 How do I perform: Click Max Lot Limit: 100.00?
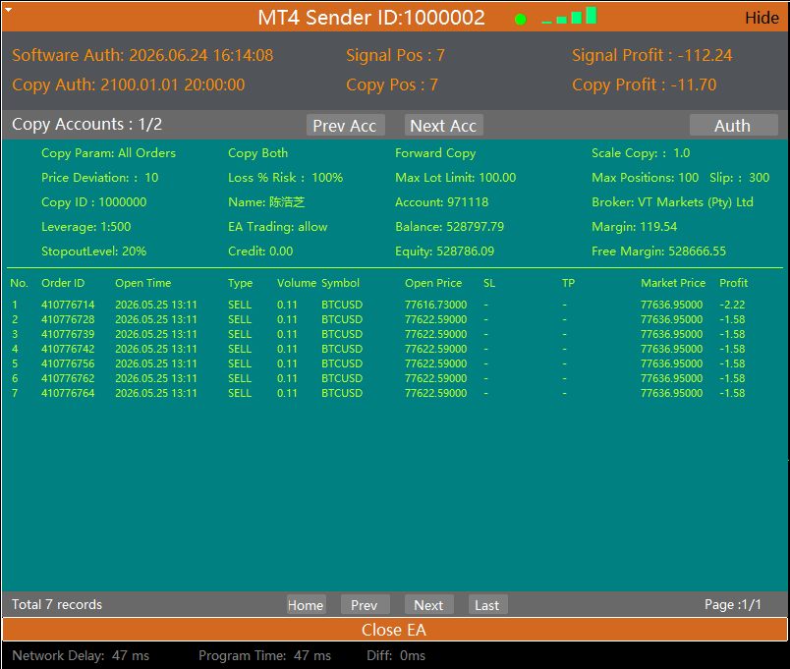tap(456, 178)
